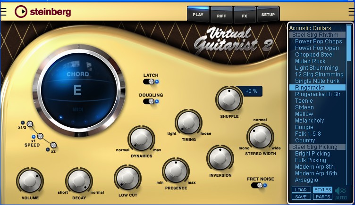This screenshot has width=355, height=205.
Task: Click the PRESENCE knob
Action: coord(176,171)
